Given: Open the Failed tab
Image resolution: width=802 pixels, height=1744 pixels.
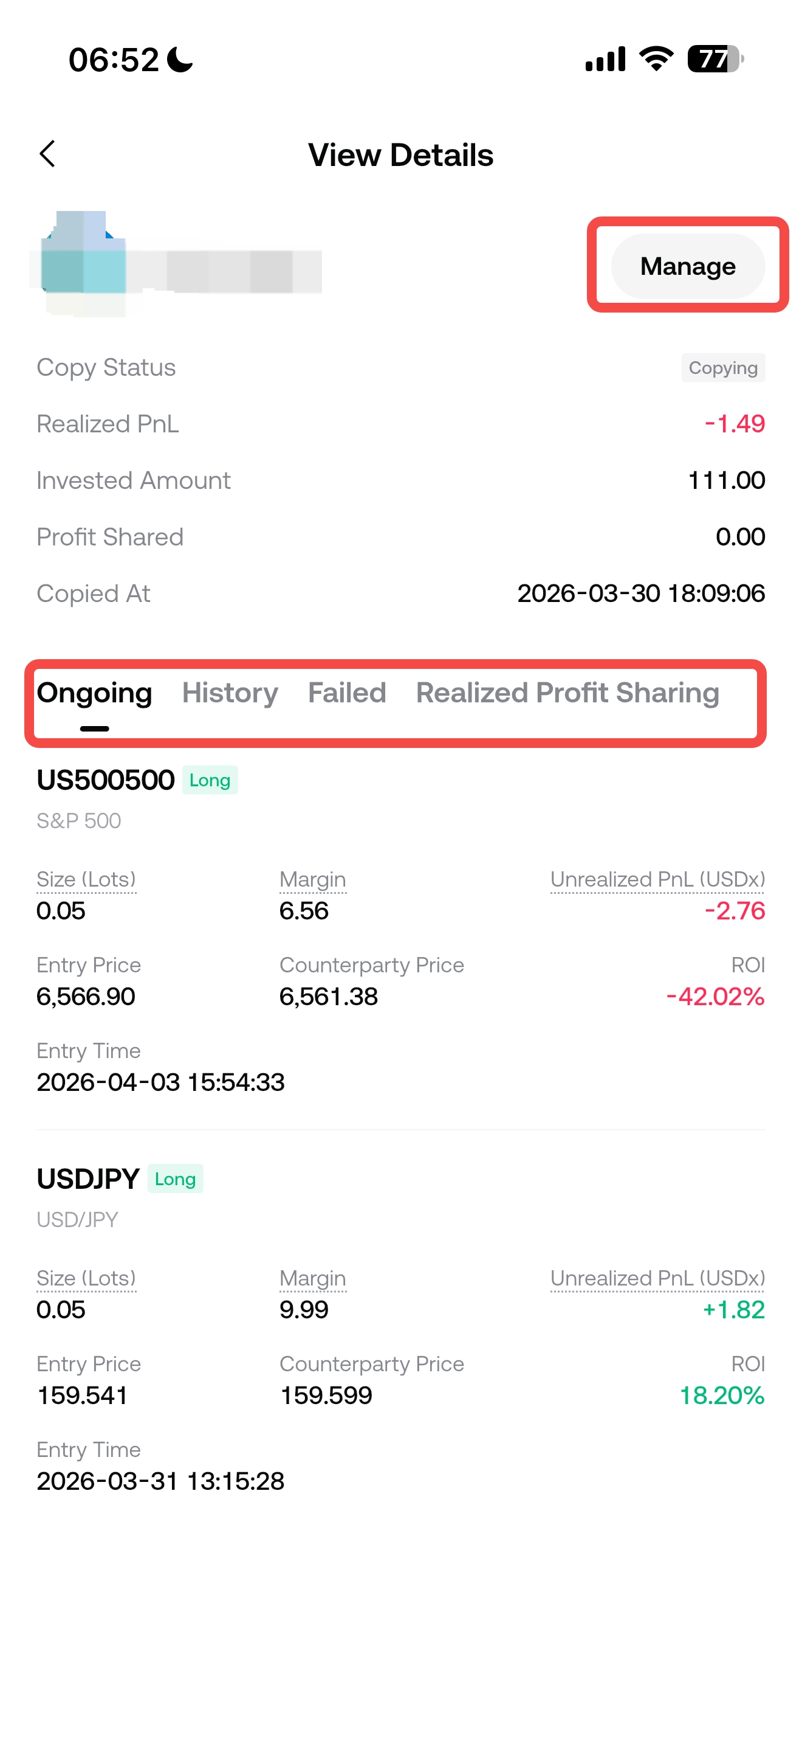Looking at the screenshot, I should pos(346,693).
